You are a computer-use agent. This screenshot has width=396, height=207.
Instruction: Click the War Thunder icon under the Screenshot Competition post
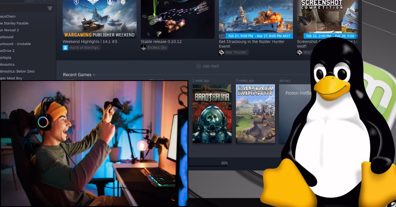(300, 52)
